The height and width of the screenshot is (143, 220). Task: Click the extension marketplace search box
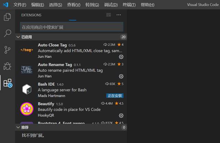click(71, 27)
